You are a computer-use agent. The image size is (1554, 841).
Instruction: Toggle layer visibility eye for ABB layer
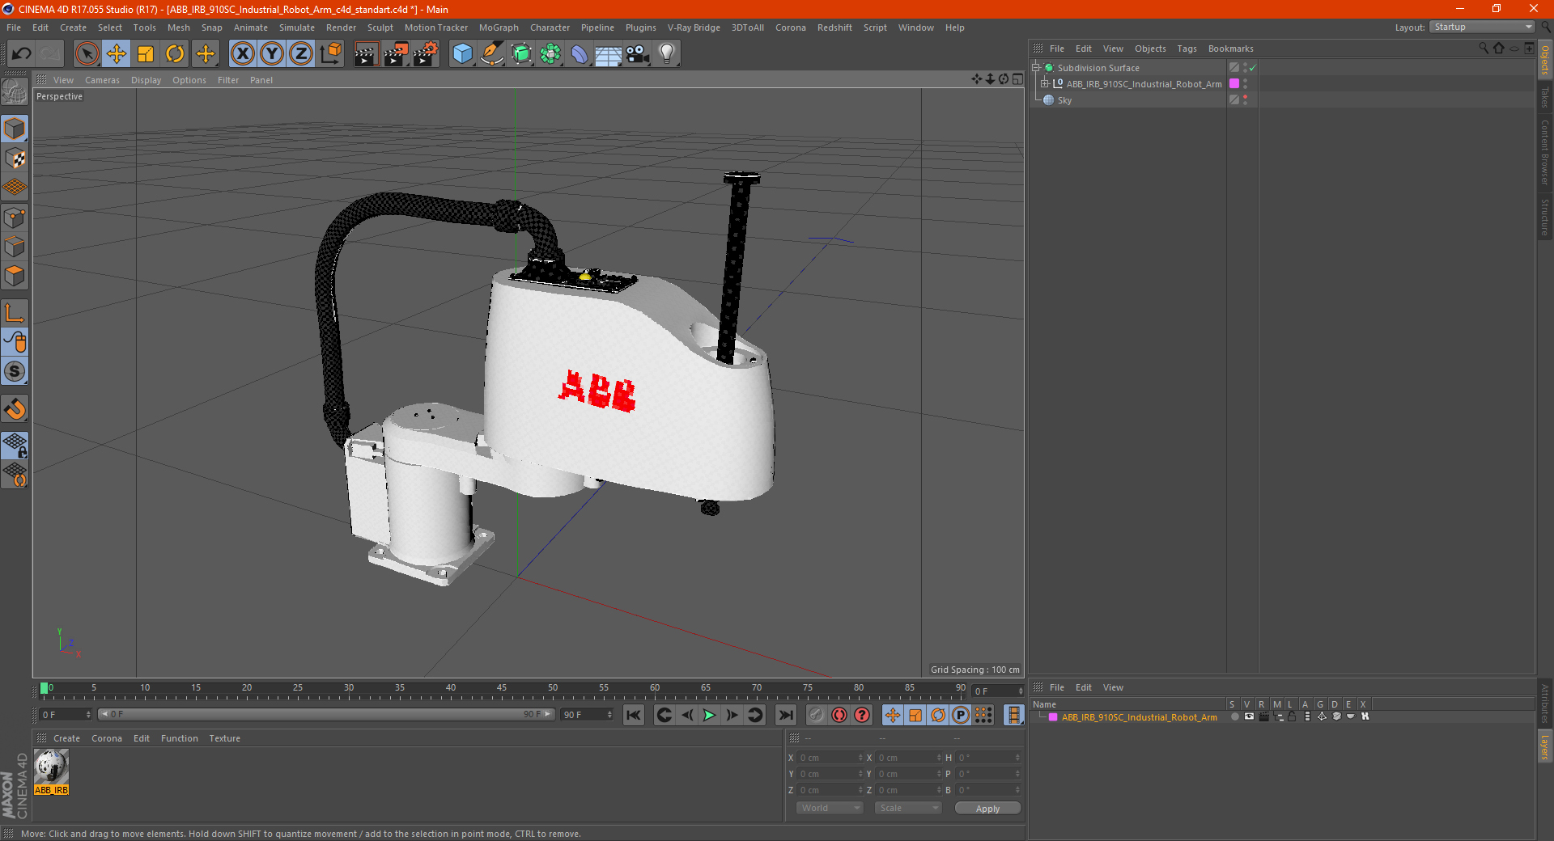coord(1249,716)
